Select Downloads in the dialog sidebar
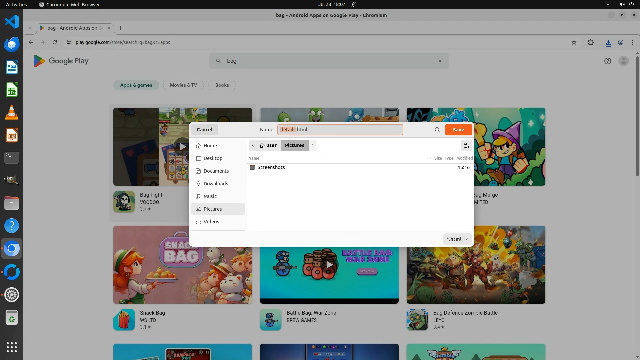Screen dimensions: 640x360 216,184
